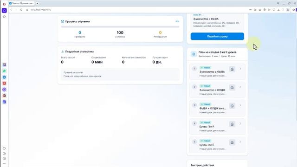297x167 pixels.
Task: Open Easy Setup lines icon in toolbar
Action: click(x=283, y=10)
